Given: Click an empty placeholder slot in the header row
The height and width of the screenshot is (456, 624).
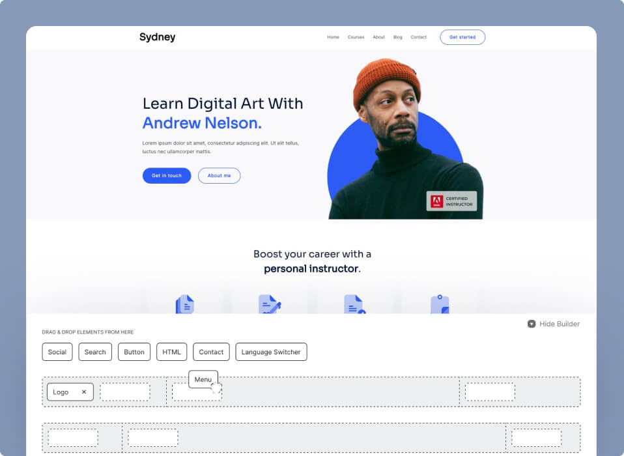Looking at the screenshot, I should point(125,392).
